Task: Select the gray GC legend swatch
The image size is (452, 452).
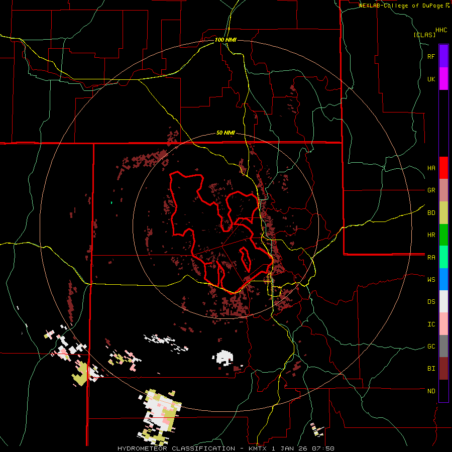Action: click(443, 346)
